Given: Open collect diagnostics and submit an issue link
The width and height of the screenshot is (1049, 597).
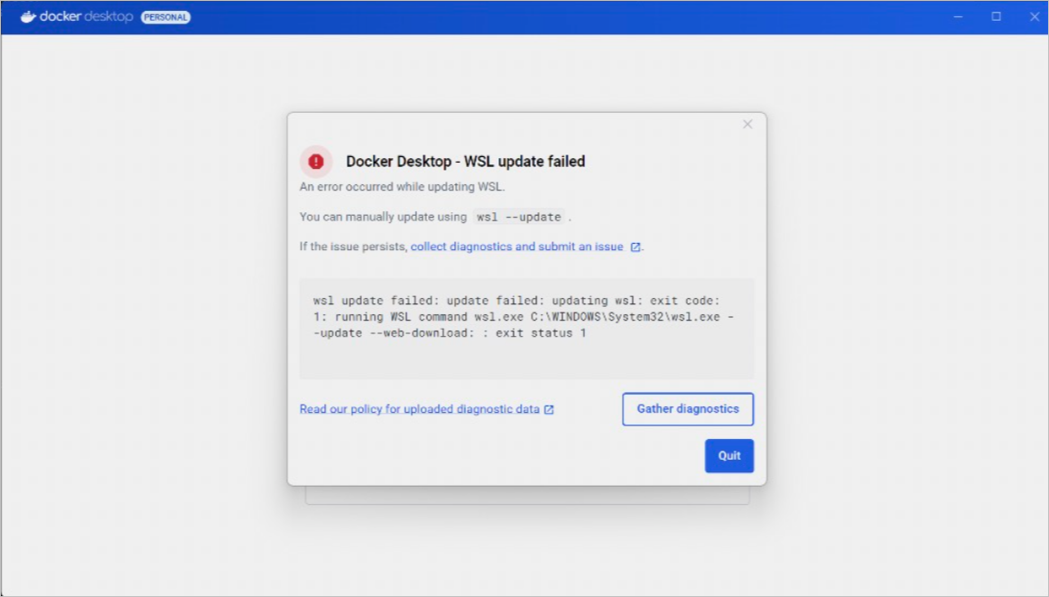Looking at the screenshot, I should pos(516,247).
